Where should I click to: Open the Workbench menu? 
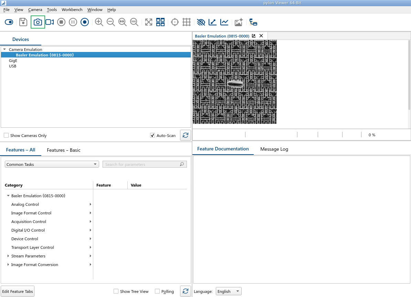coord(72,10)
